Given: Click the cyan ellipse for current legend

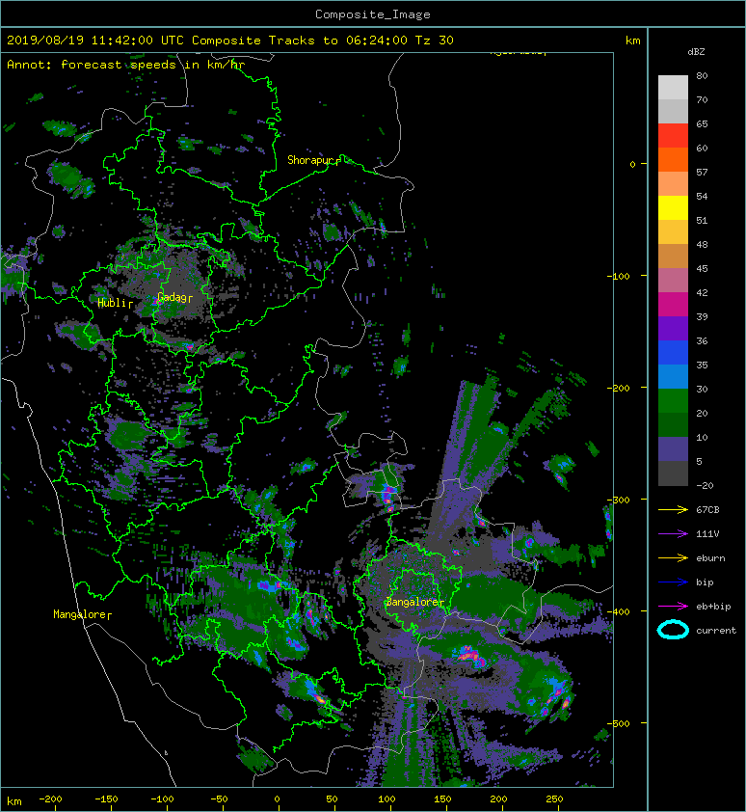Looking at the screenshot, I should pos(673,630).
